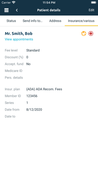Tap the Fee level Standard value
This screenshot has width=98, height=175.
(33, 50)
